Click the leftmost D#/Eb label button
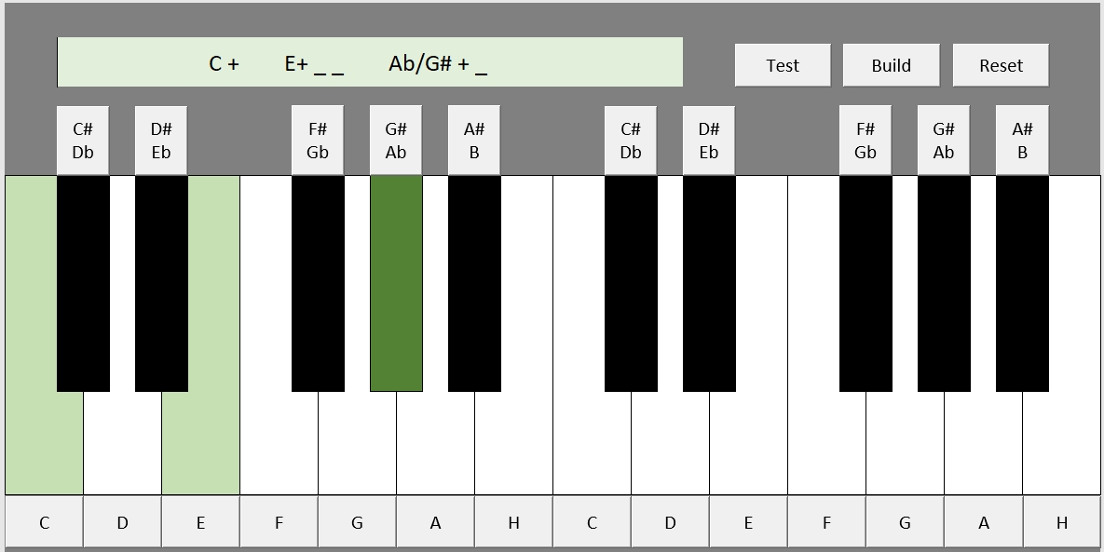 [161, 141]
